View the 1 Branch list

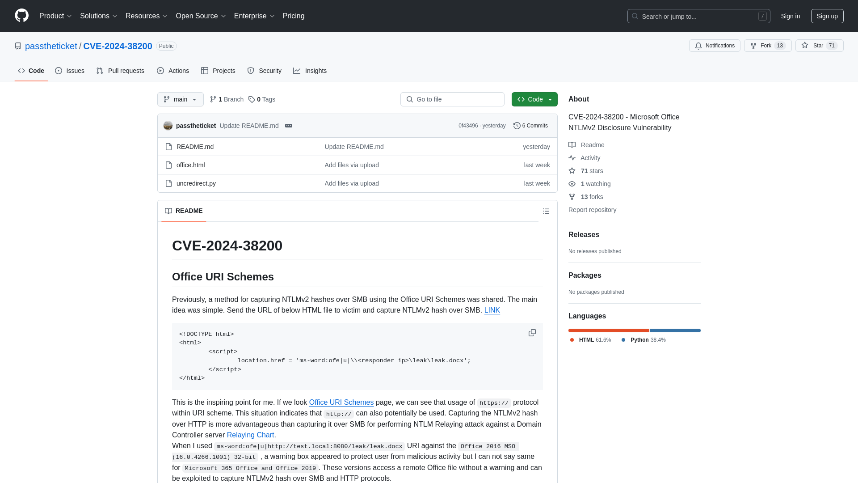(227, 99)
